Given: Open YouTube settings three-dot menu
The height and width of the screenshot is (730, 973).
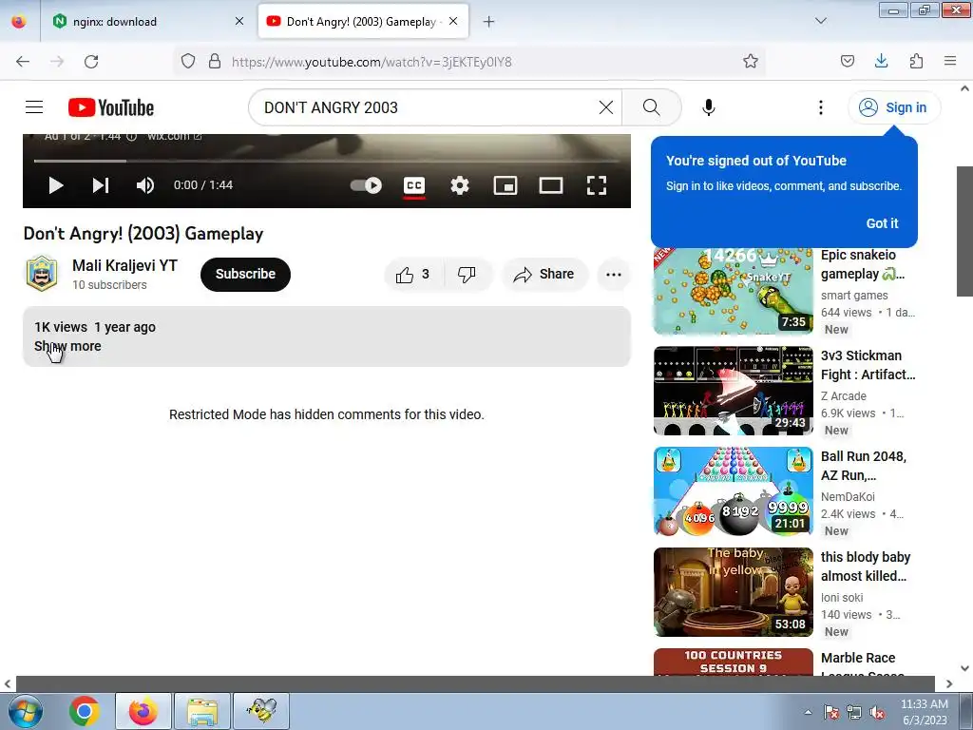Looking at the screenshot, I should [x=821, y=107].
